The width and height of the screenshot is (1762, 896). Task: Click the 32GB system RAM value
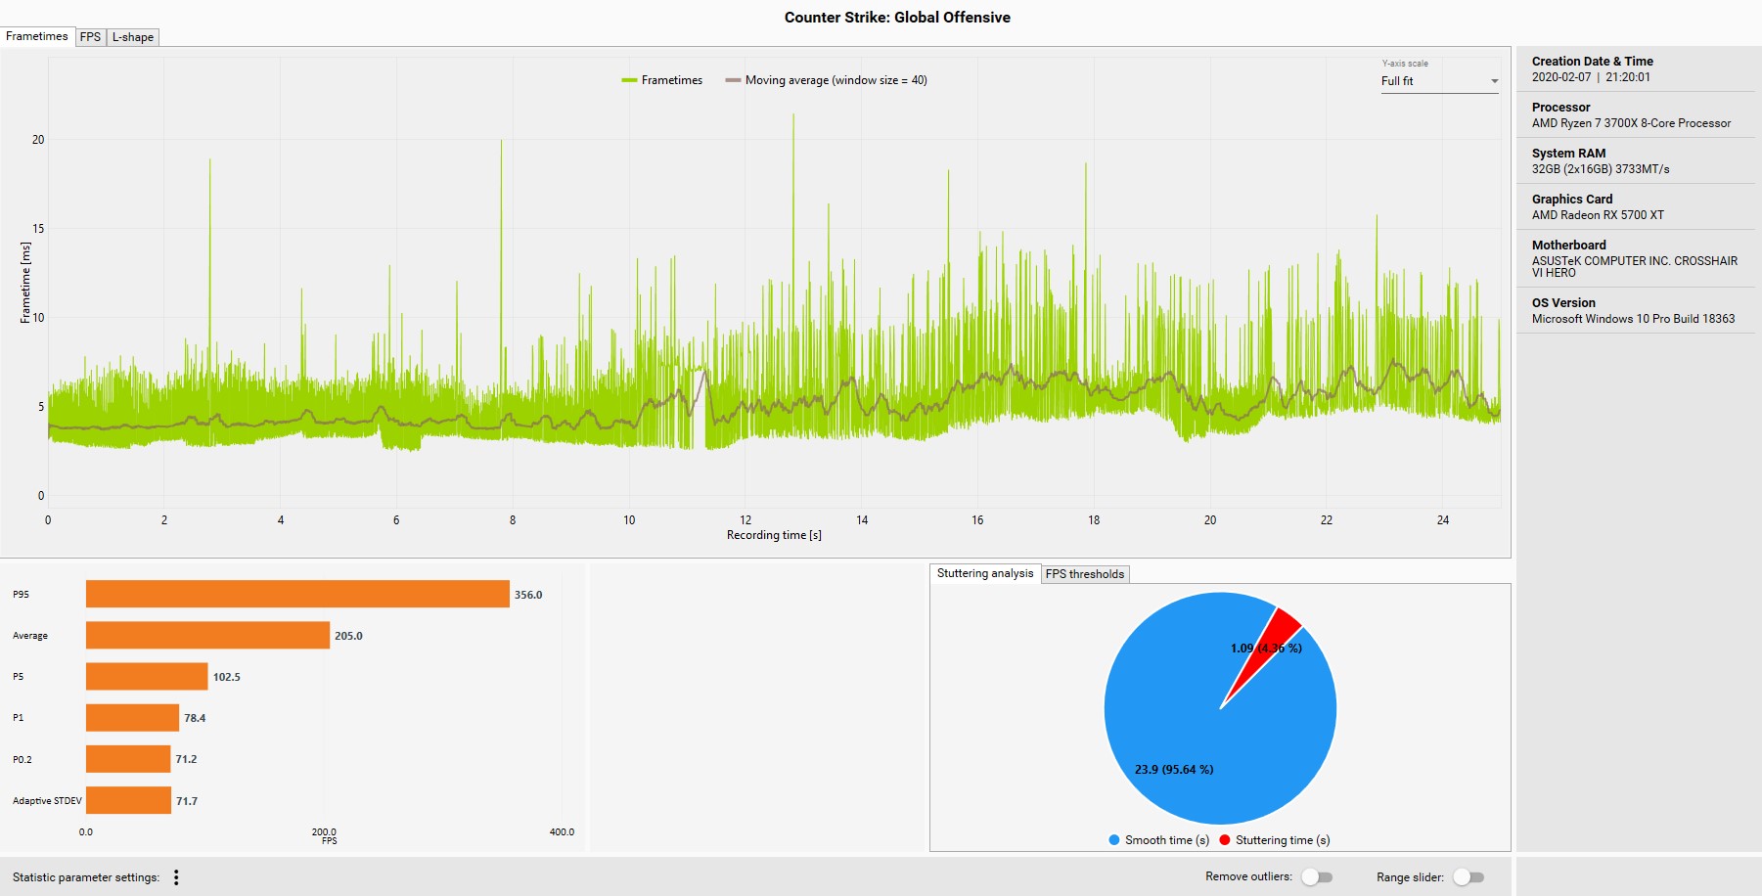click(1601, 169)
